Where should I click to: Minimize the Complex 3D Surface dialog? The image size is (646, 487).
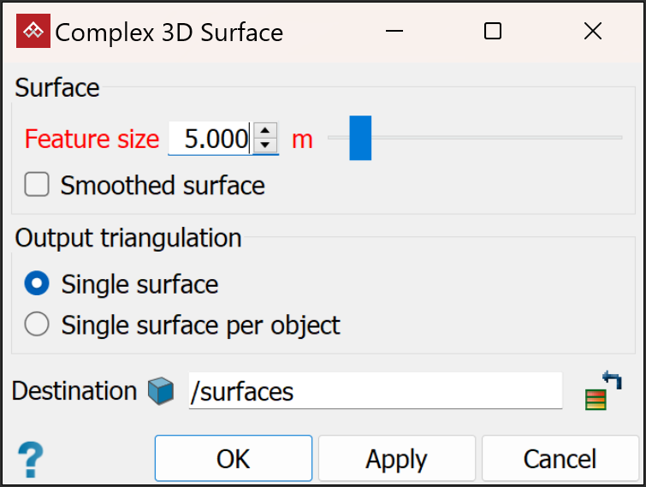coord(394,32)
